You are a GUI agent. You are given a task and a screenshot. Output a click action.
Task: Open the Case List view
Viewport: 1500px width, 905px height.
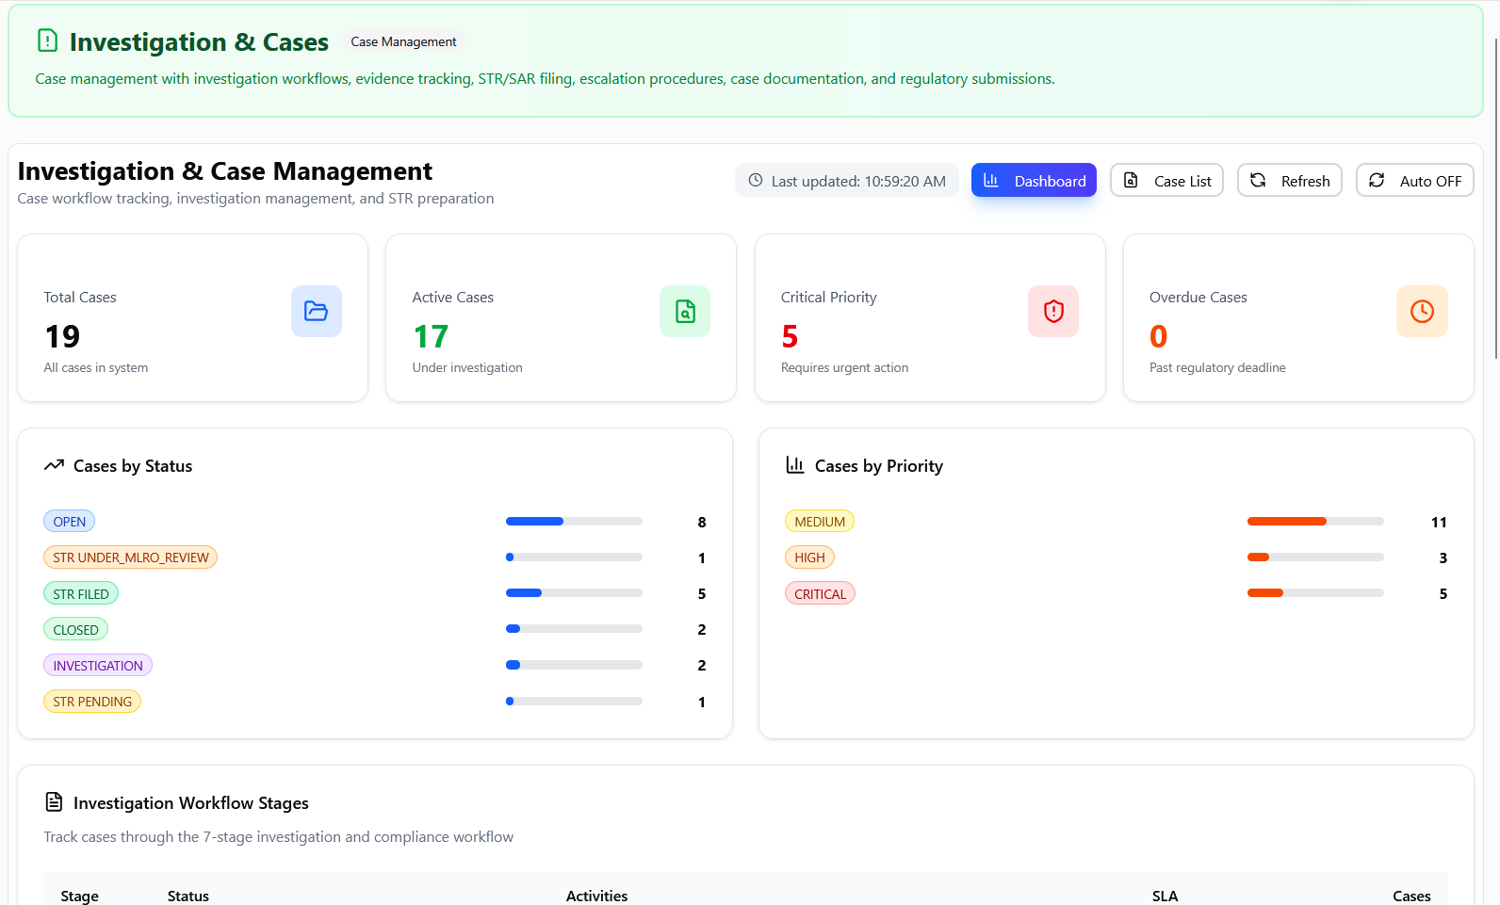click(1166, 181)
